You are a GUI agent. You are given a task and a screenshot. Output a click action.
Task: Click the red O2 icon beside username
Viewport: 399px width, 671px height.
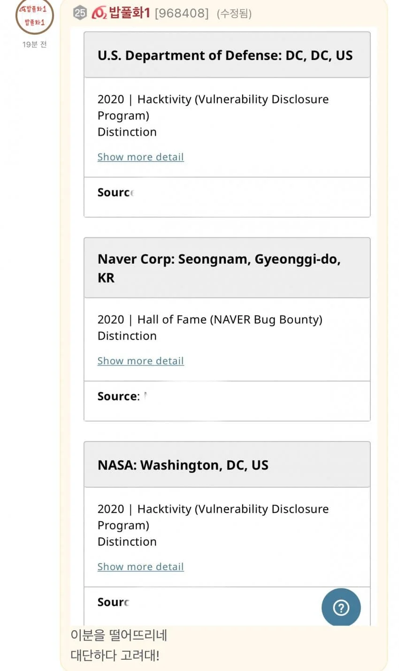pyautogui.click(x=99, y=13)
